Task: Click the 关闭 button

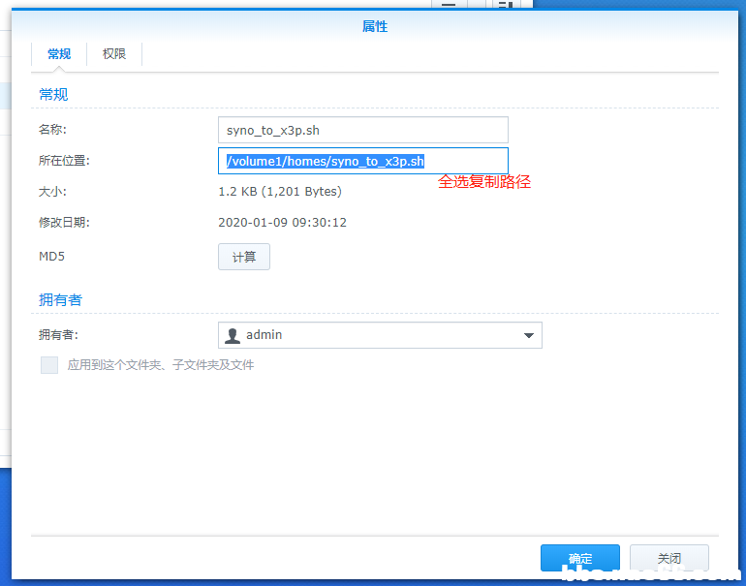Action: click(x=668, y=558)
